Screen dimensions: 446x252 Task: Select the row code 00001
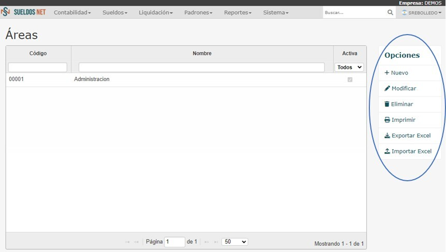coord(16,79)
